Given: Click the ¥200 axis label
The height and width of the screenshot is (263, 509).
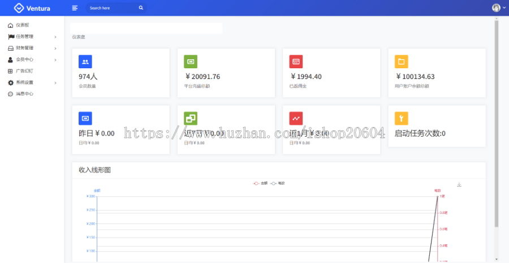Looking at the screenshot, I should pyautogui.click(x=90, y=224).
